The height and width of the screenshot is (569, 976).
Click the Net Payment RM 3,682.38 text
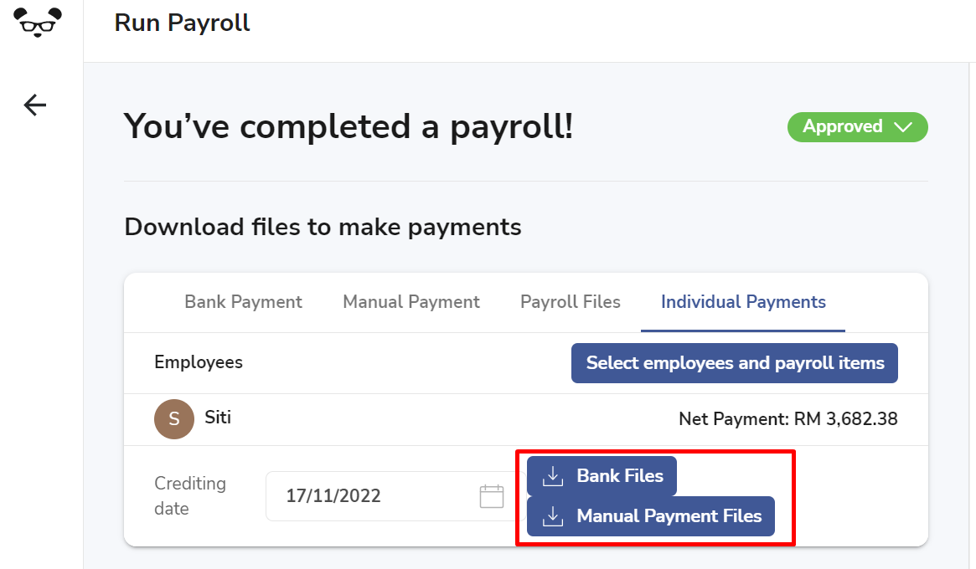[788, 419]
